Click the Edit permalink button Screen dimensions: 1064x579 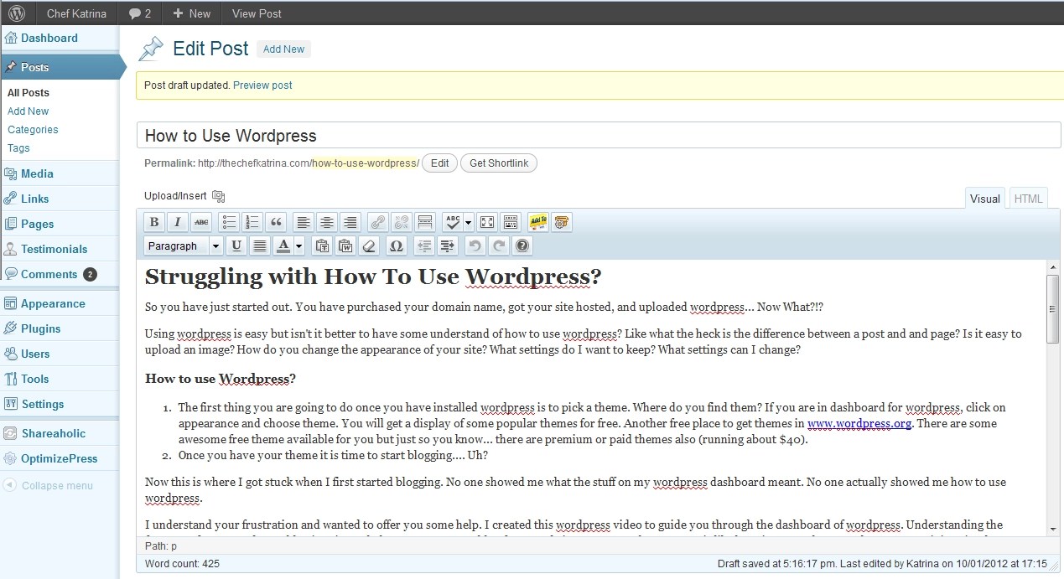click(x=440, y=163)
